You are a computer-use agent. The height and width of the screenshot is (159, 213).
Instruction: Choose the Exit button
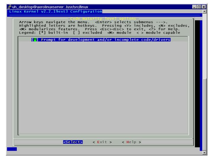coord(102,142)
